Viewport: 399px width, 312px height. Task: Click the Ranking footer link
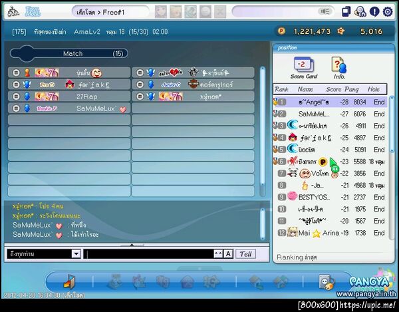tap(297, 257)
